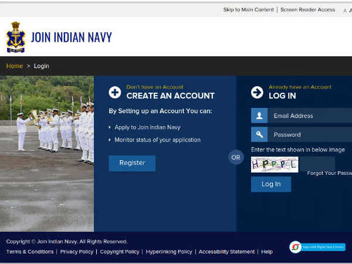Open the Forgot Your Password link
Screen dimensions: 352x264
pyautogui.click(x=329, y=173)
